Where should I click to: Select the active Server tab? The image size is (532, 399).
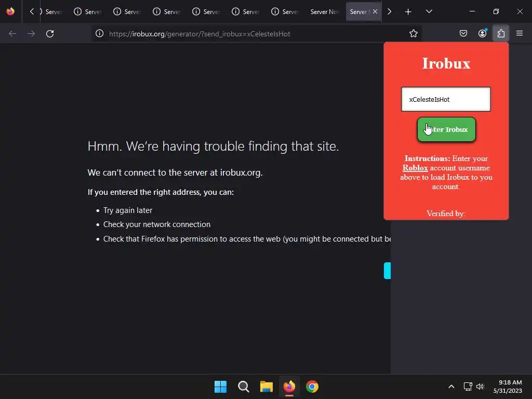360,11
